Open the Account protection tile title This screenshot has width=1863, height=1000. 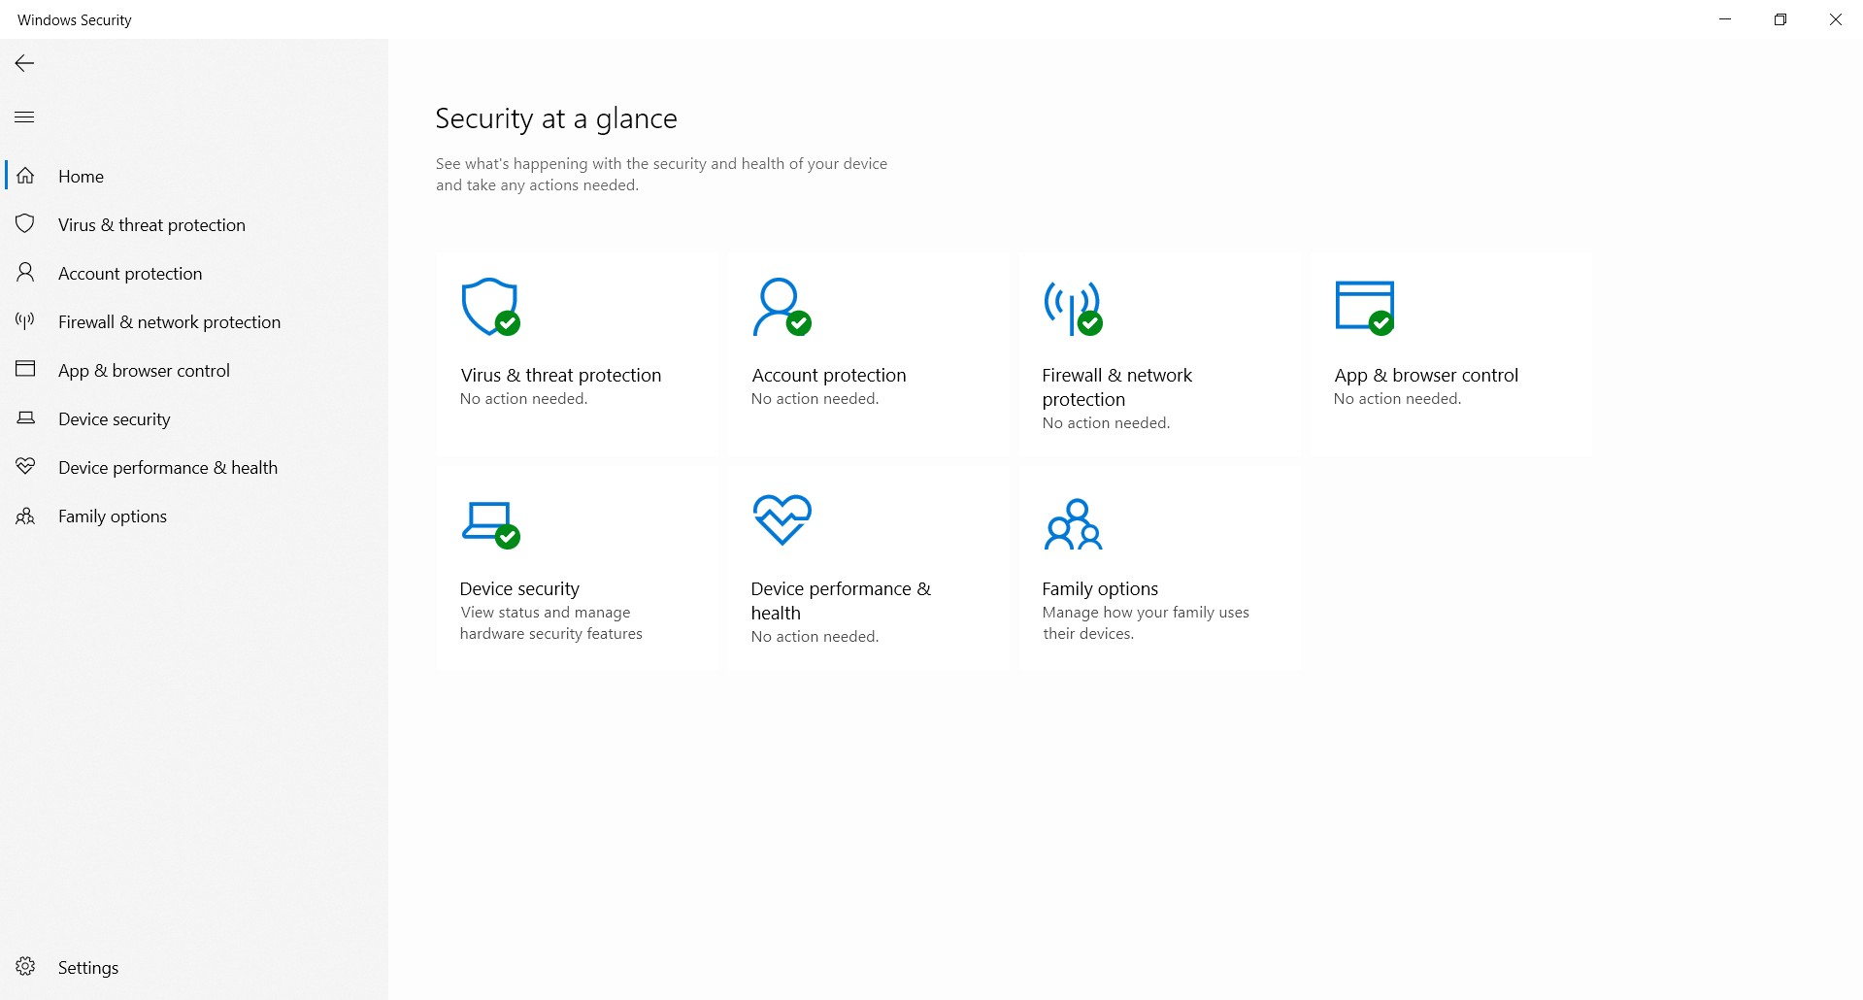(x=829, y=375)
